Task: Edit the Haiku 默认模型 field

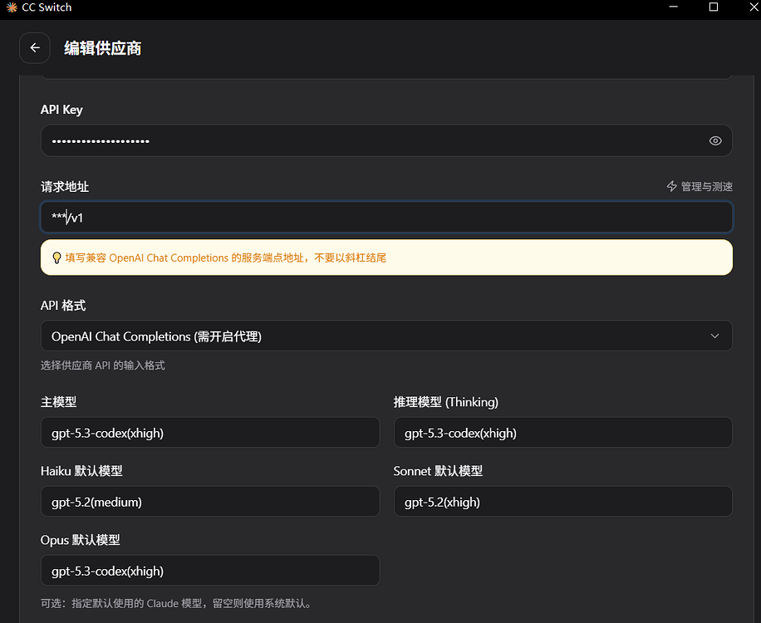Action: [x=210, y=501]
